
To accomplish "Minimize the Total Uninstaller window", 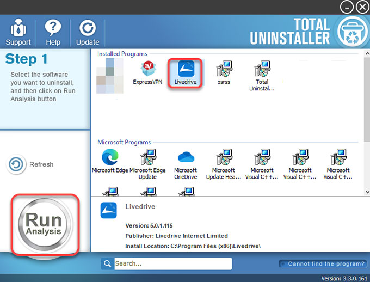I will coord(347,7).
